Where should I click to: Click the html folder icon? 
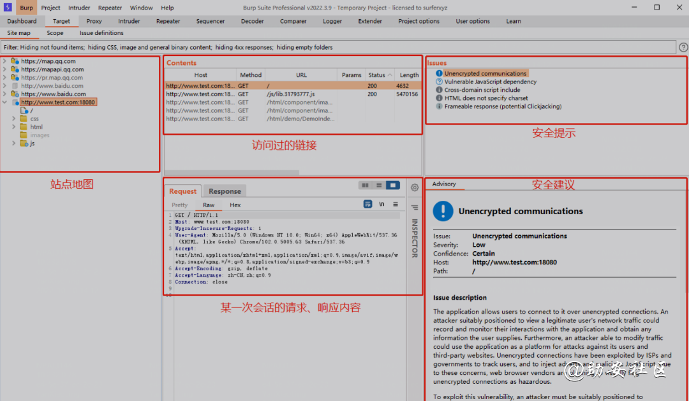24,127
